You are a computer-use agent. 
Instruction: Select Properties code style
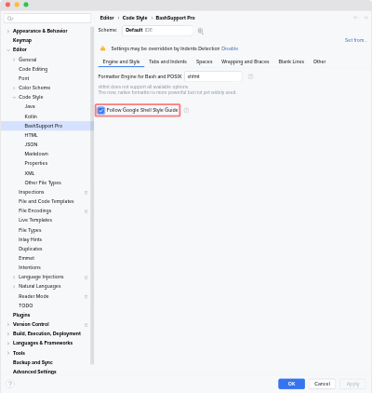(x=36, y=163)
